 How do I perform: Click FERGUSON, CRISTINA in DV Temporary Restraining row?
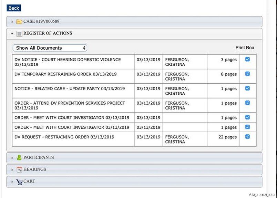pyautogui.click(x=177, y=76)
